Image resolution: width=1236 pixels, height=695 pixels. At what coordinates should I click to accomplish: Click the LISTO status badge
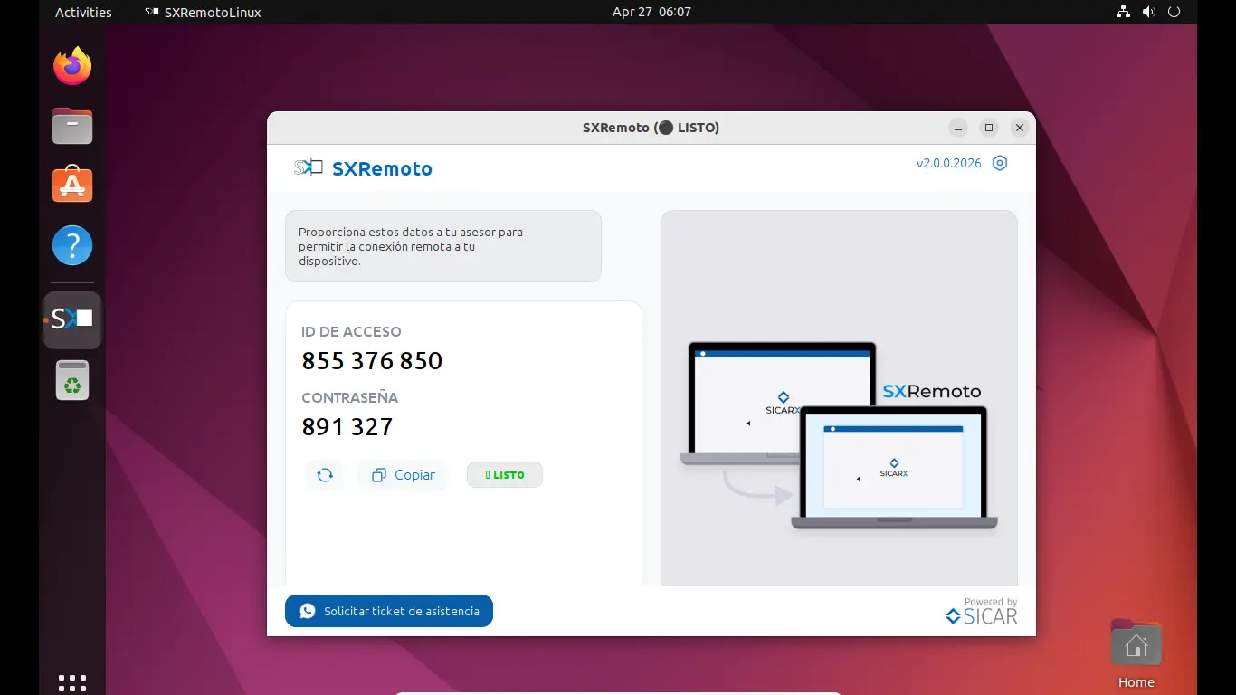[505, 475]
